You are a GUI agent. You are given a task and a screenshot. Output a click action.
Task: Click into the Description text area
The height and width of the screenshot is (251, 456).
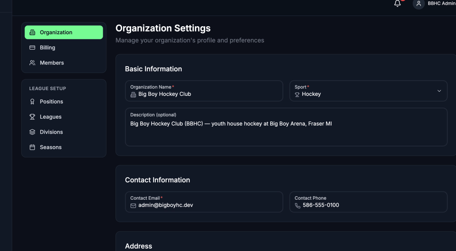click(x=286, y=127)
